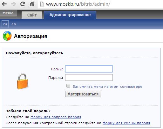This screenshot has width=163, height=129.
Task: Click the browser back arrow
Action: (4, 4)
